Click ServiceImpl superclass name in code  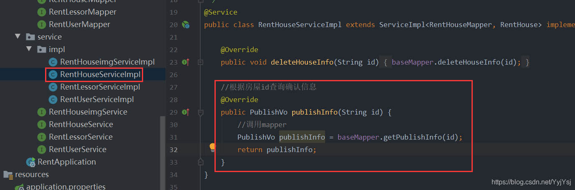tap(402, 25)
